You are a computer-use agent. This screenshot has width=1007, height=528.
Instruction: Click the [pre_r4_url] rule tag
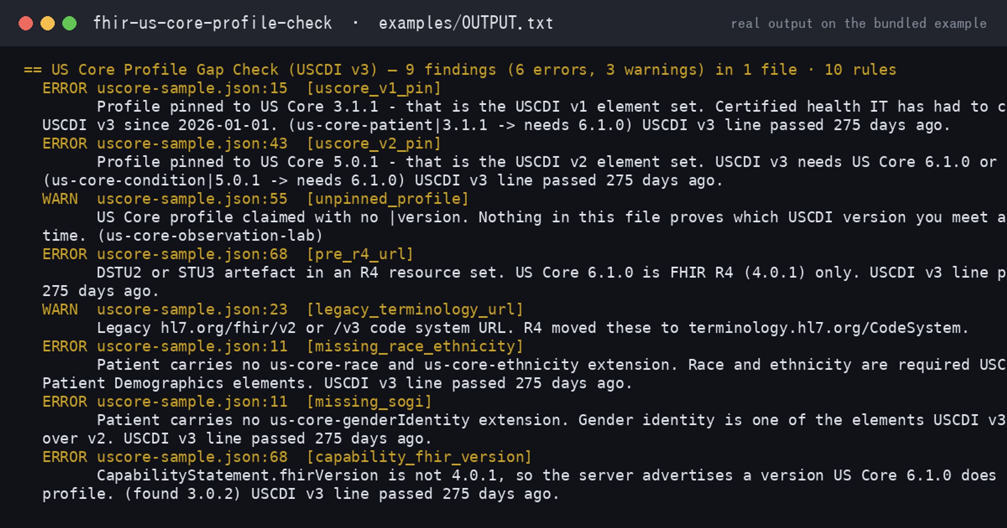click(x=360, y=254)
